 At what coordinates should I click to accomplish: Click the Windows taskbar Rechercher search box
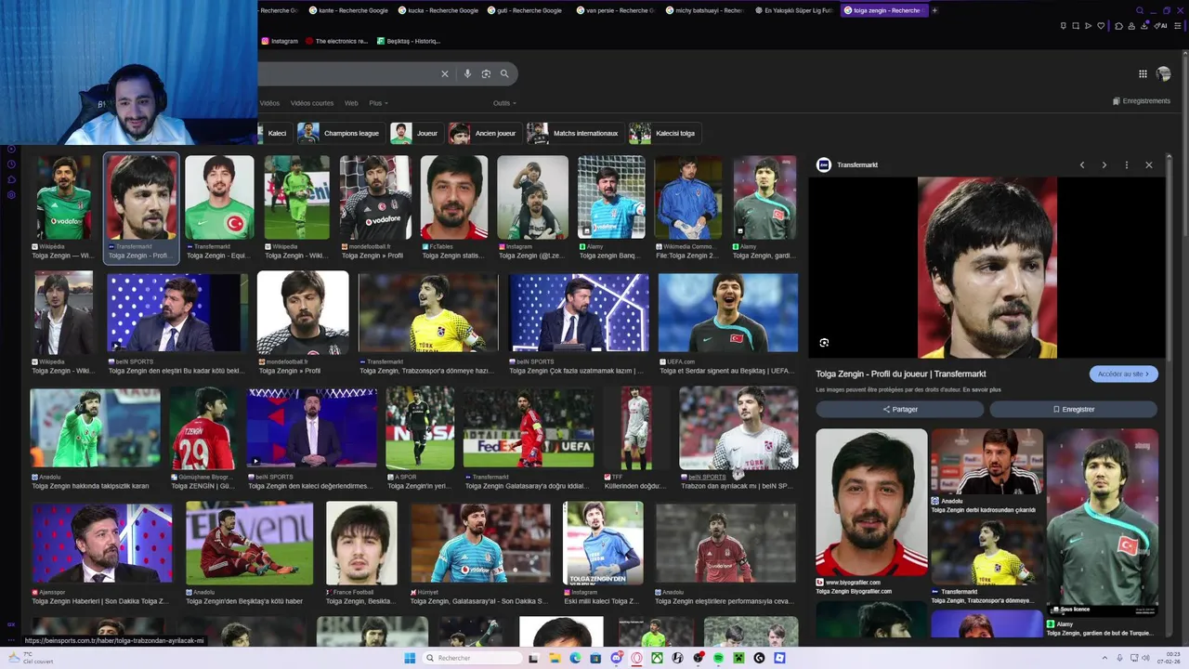[472, 658]
